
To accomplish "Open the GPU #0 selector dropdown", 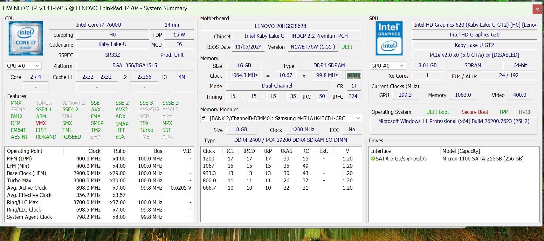I will [x=388, y=66].
